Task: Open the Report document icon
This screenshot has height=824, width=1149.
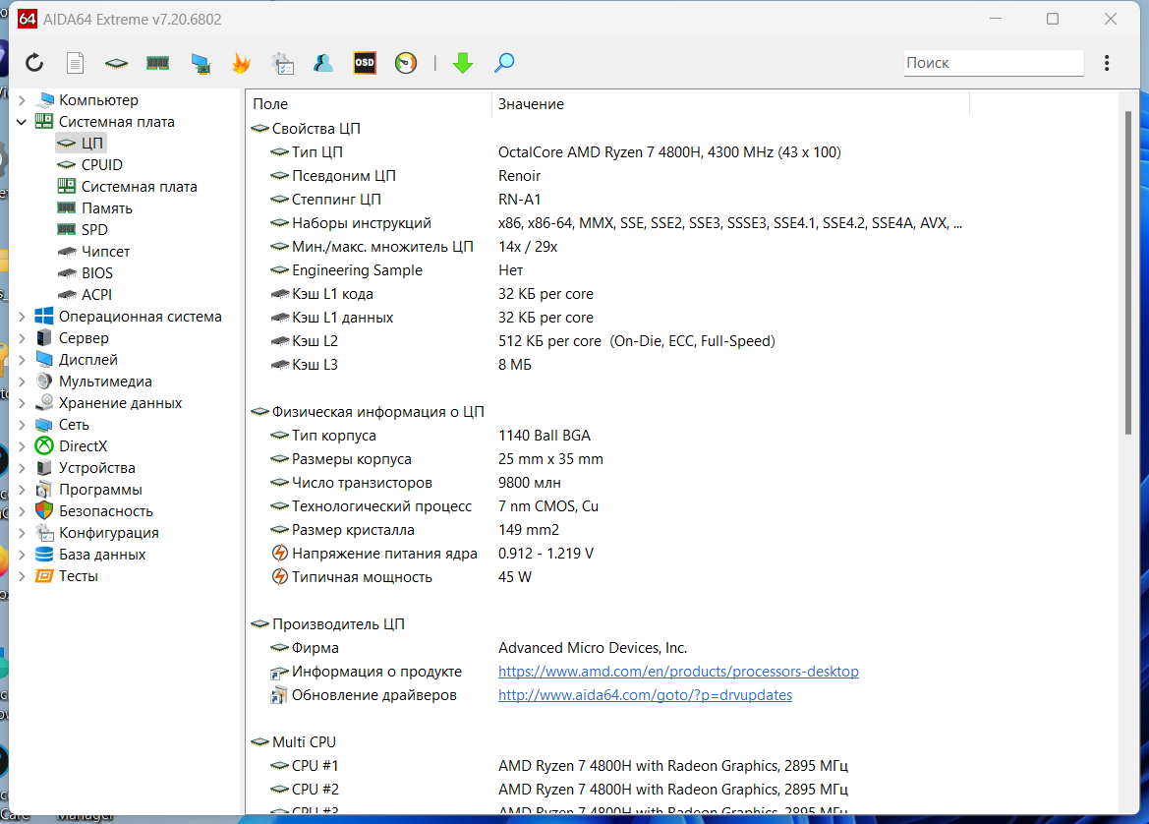Action: [x=75, y=63]
